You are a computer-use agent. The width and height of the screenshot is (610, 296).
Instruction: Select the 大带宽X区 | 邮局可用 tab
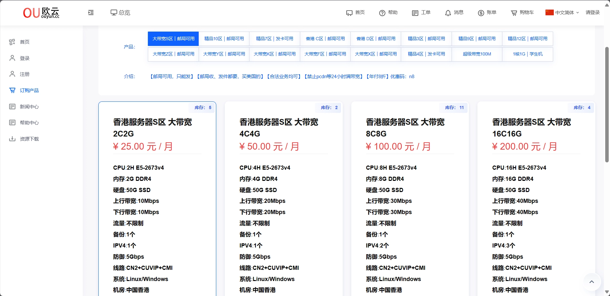coord(376,54)
